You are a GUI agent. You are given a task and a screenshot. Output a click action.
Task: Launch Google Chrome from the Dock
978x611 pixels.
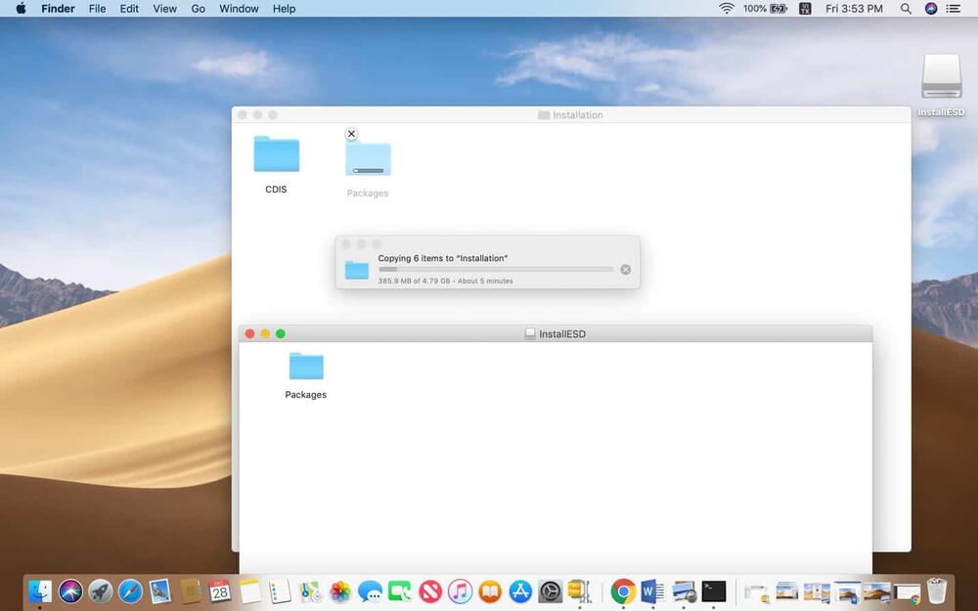click(x=623, y=590)
